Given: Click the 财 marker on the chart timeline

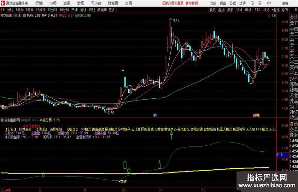Looking at the screenshot, I should [155, 115].
